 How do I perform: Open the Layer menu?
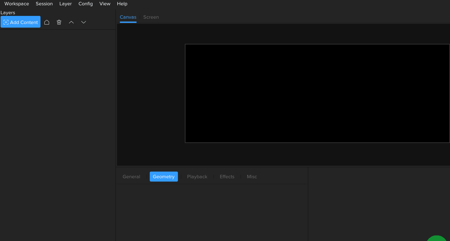[65, 4]
